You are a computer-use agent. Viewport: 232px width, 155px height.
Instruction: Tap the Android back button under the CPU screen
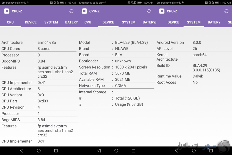pyautogui.click(x=22, y=151)
